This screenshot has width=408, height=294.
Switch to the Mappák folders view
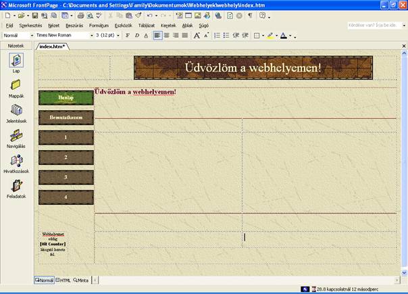tap(16, 86)
